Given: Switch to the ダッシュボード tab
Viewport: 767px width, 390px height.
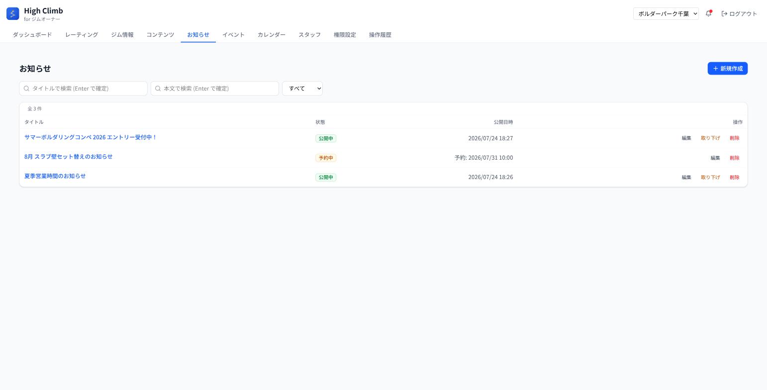Looking at the screenshot, I should click(x=32, y=35).
